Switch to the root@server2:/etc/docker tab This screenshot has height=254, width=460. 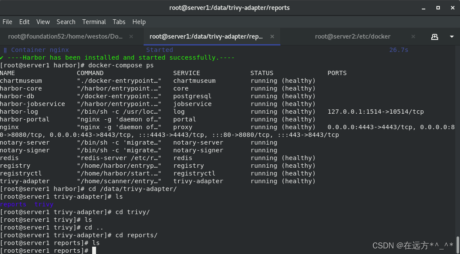coord(353,36)
